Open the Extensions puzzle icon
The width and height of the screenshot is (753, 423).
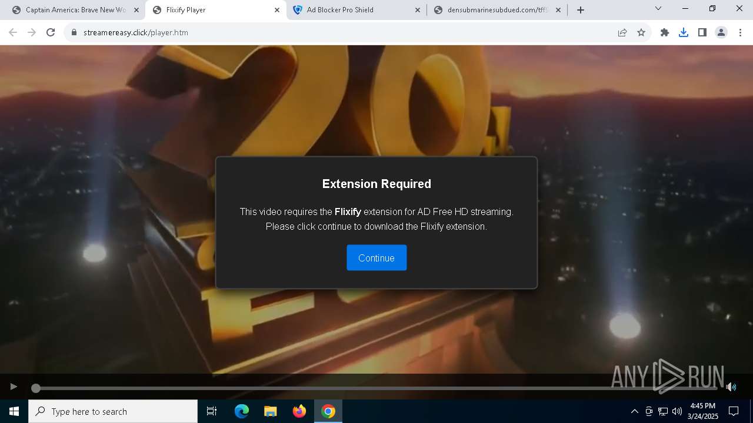click(665, 33)
